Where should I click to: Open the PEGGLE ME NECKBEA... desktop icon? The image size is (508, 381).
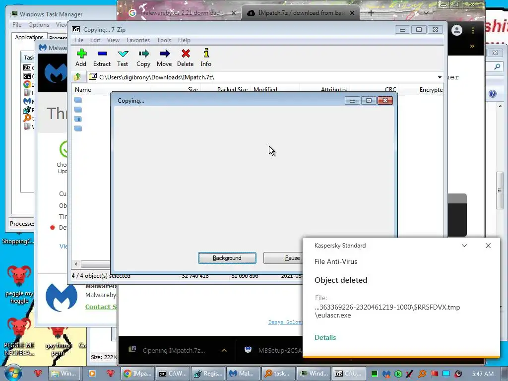19,336
